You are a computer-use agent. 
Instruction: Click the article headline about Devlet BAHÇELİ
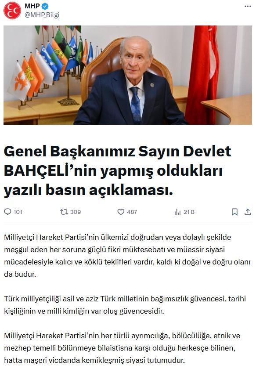click(x=117, y=170)
